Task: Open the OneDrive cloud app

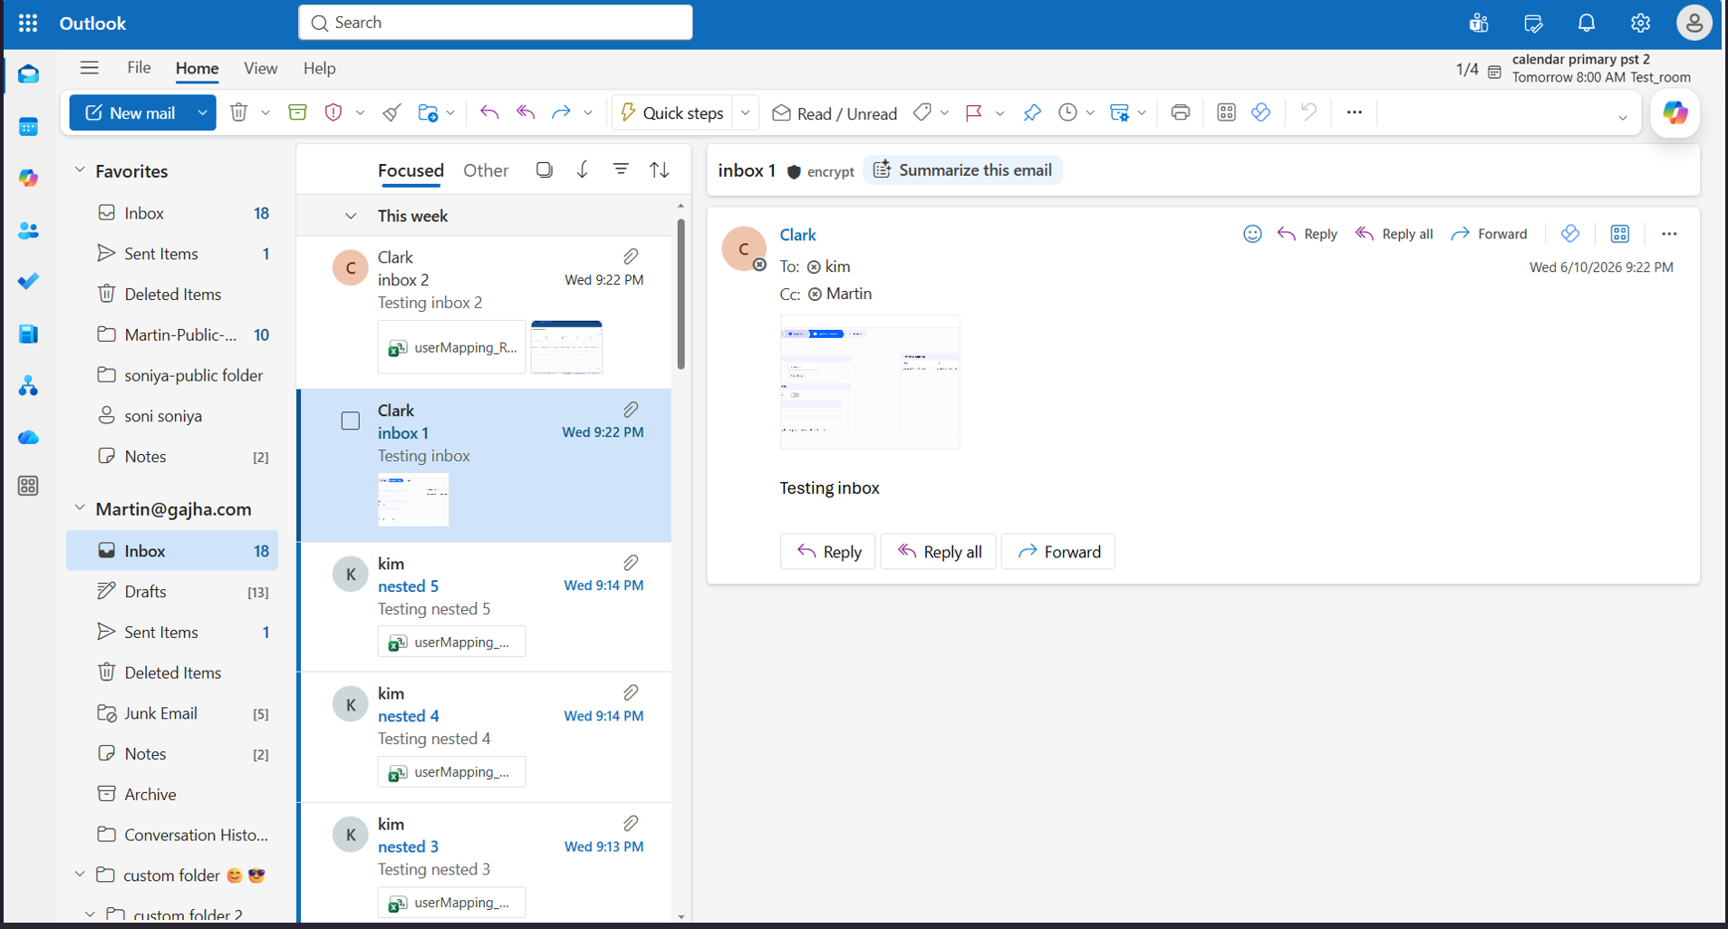Action: [28, 438]
